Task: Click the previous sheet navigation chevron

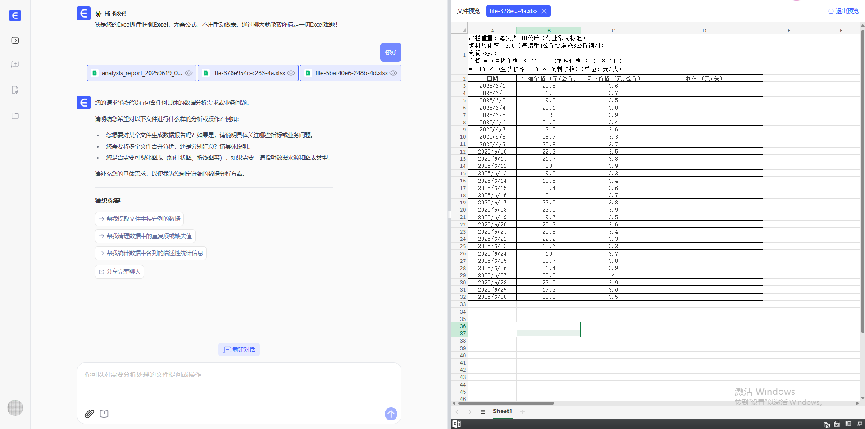Action: point(457,411)
